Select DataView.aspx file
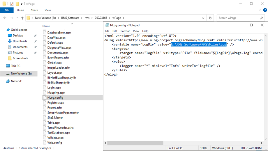268x151 pixels. point(57,38)
